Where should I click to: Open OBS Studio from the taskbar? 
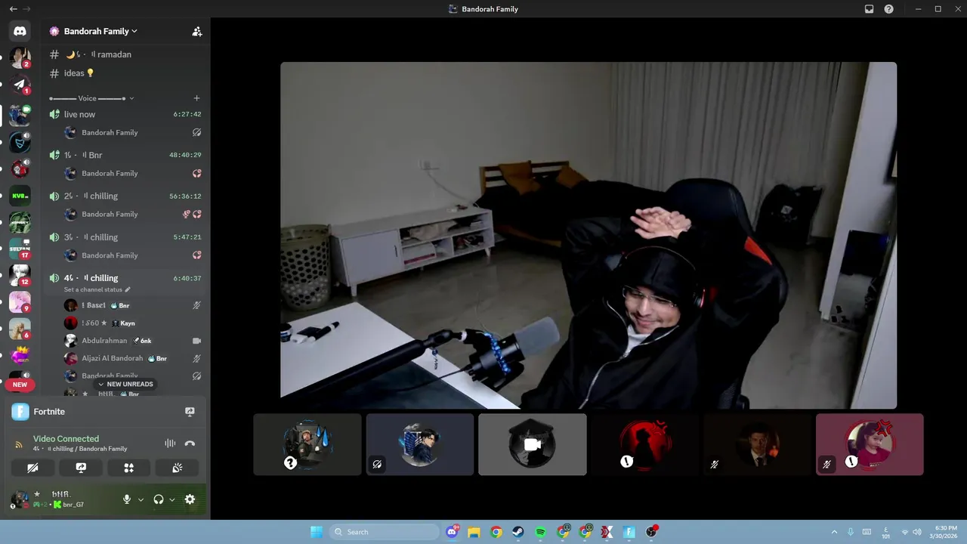[x=651, y=532]
